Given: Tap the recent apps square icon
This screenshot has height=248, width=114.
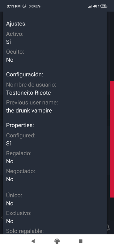Looking at the screenshot, I should (81, 241).
